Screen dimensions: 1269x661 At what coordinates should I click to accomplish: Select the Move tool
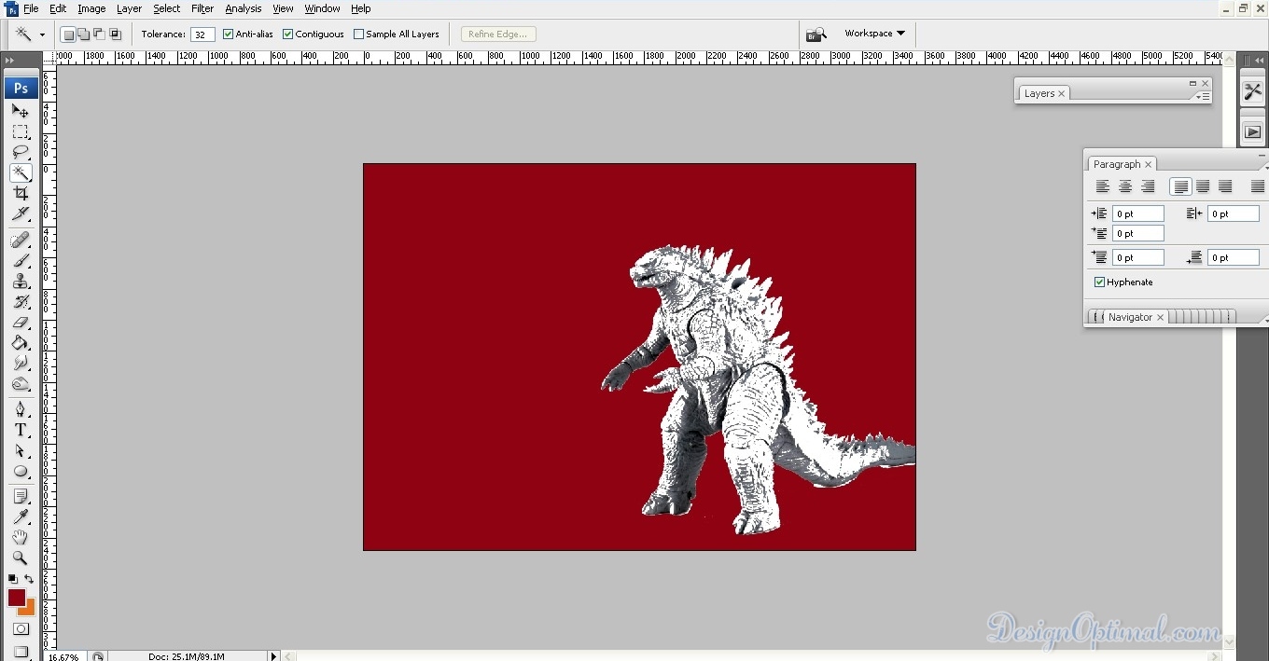coord(21,111)
